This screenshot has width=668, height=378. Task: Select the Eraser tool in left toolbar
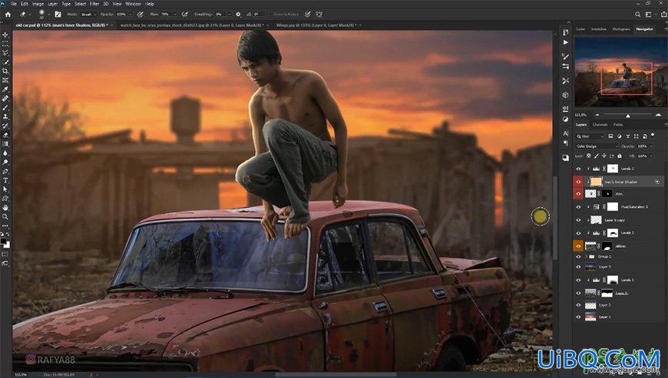5,135
